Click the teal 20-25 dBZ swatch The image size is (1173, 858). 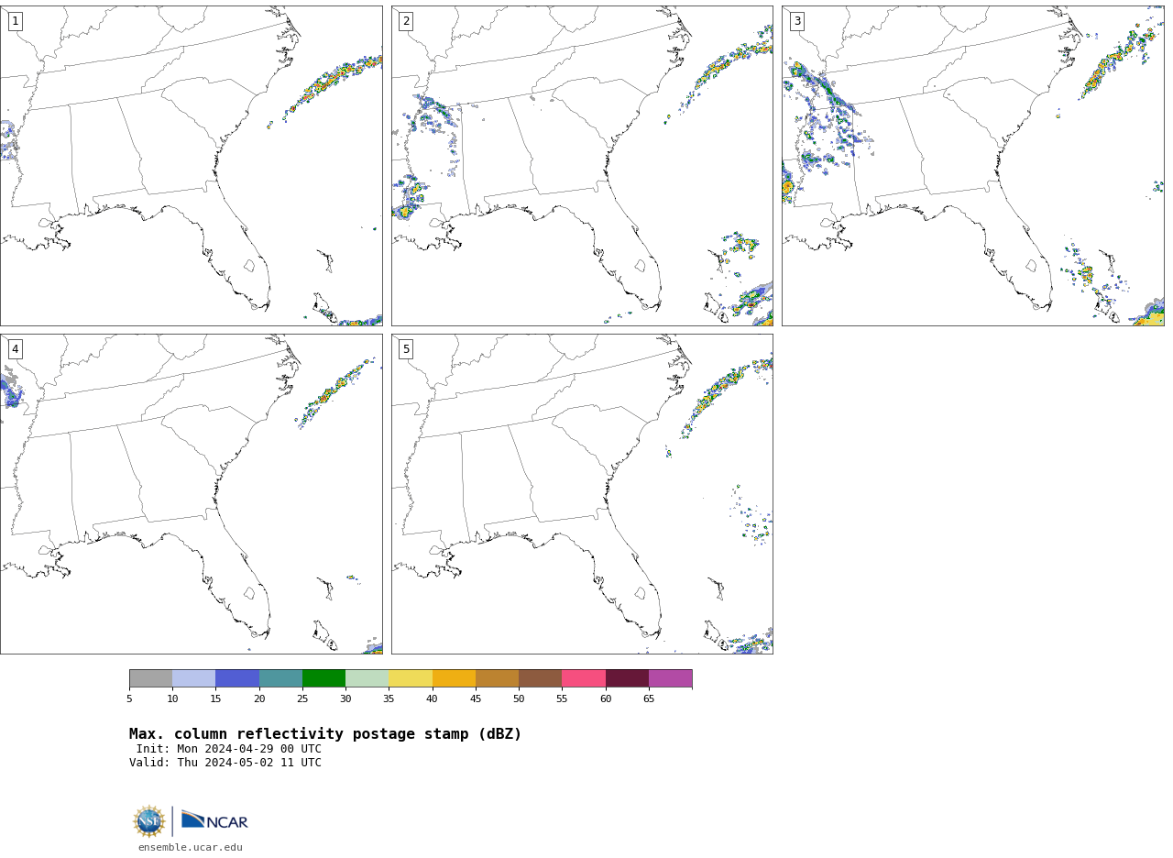(280, 678)
